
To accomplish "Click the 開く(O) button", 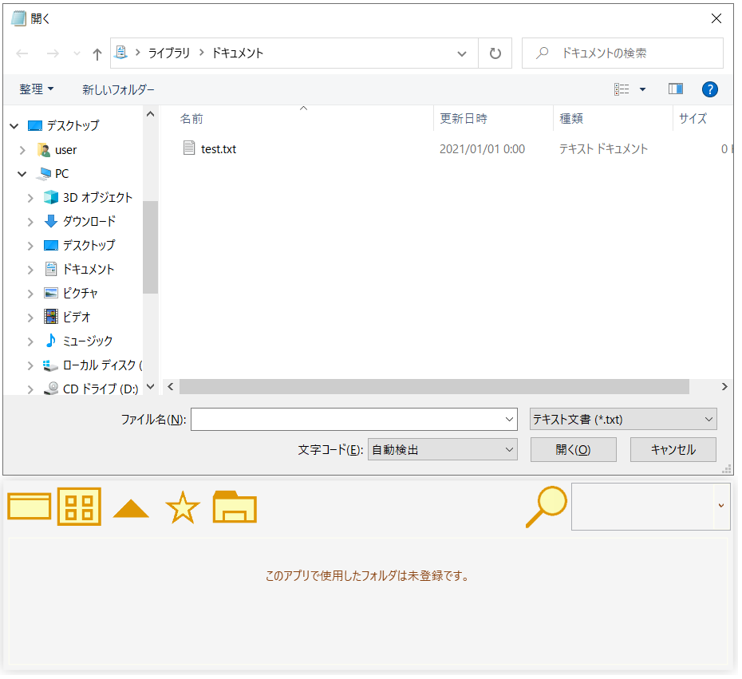I will 573,449.
